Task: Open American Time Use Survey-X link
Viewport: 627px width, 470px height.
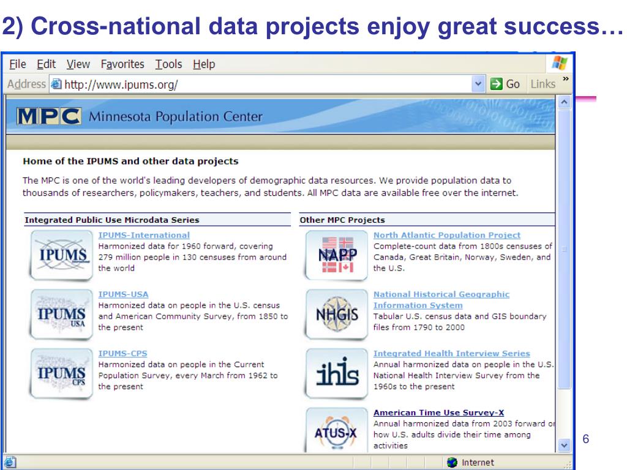Action: click(x=438, y=412)
